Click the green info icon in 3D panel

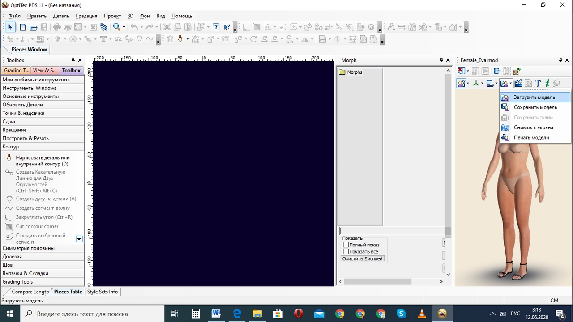[x=547, y=83]
